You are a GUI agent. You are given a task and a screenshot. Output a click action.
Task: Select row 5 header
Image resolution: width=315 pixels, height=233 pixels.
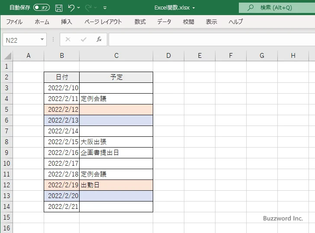coord(6,110)
